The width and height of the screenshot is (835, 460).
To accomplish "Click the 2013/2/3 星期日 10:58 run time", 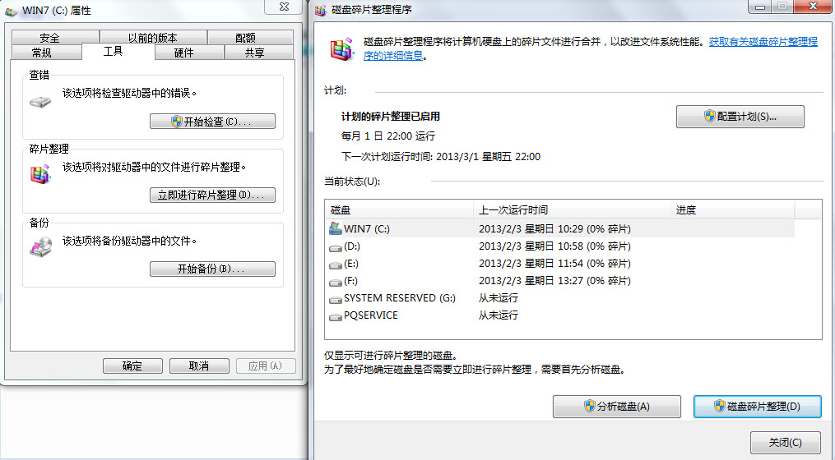I will pos(554,246).
